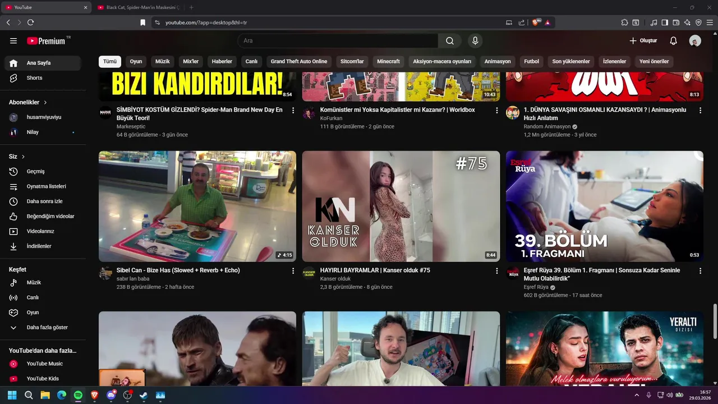Open options menu for DÜNYA SAVAŞINI video

click(700, 111)
